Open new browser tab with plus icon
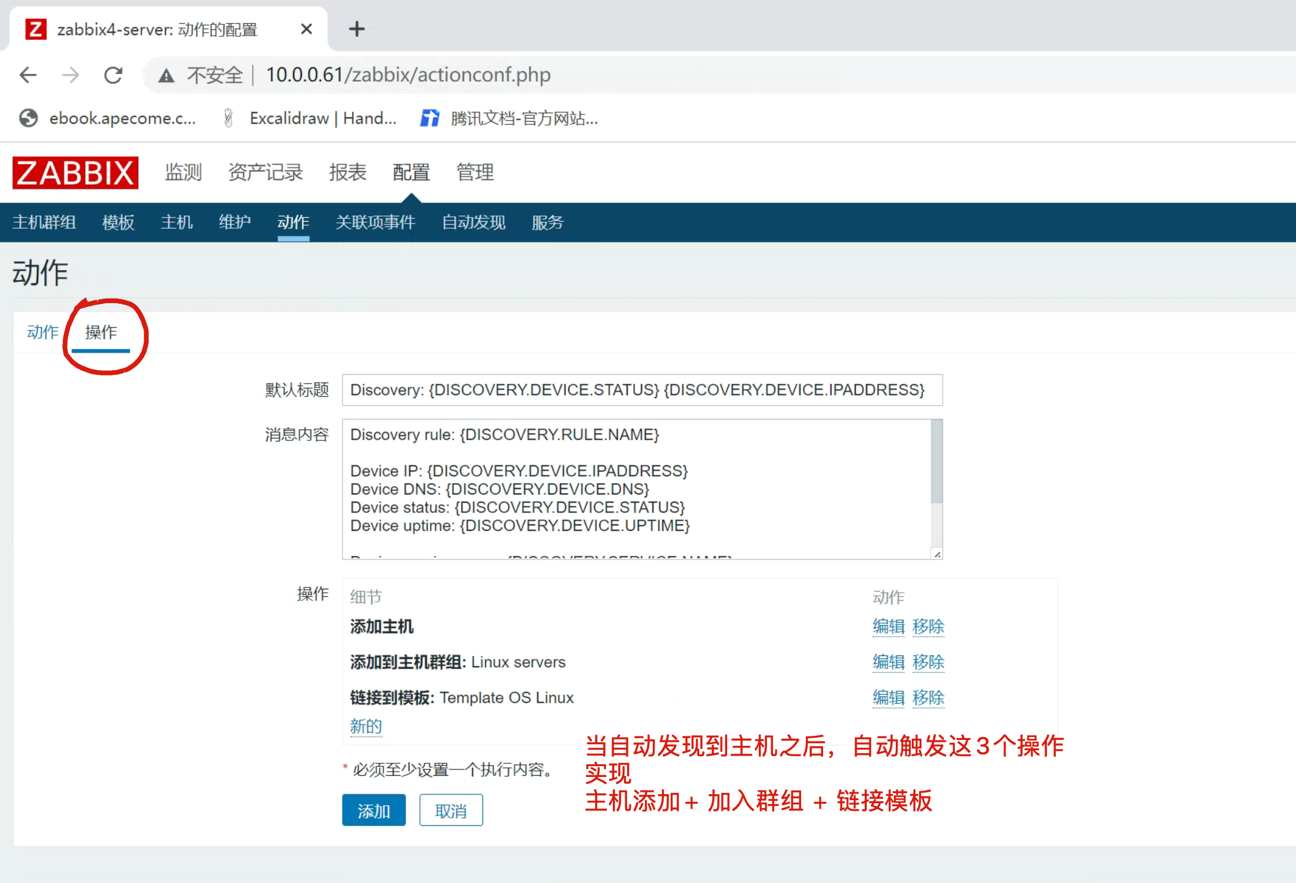The image size is (1296, 883). [x=357, y=29]
